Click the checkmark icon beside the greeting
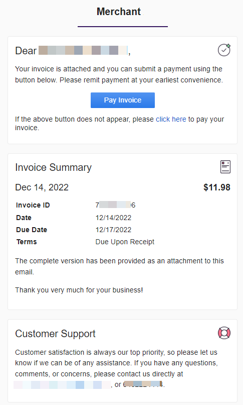This screenshot has height=405, width=243. (x=224, y=50)
